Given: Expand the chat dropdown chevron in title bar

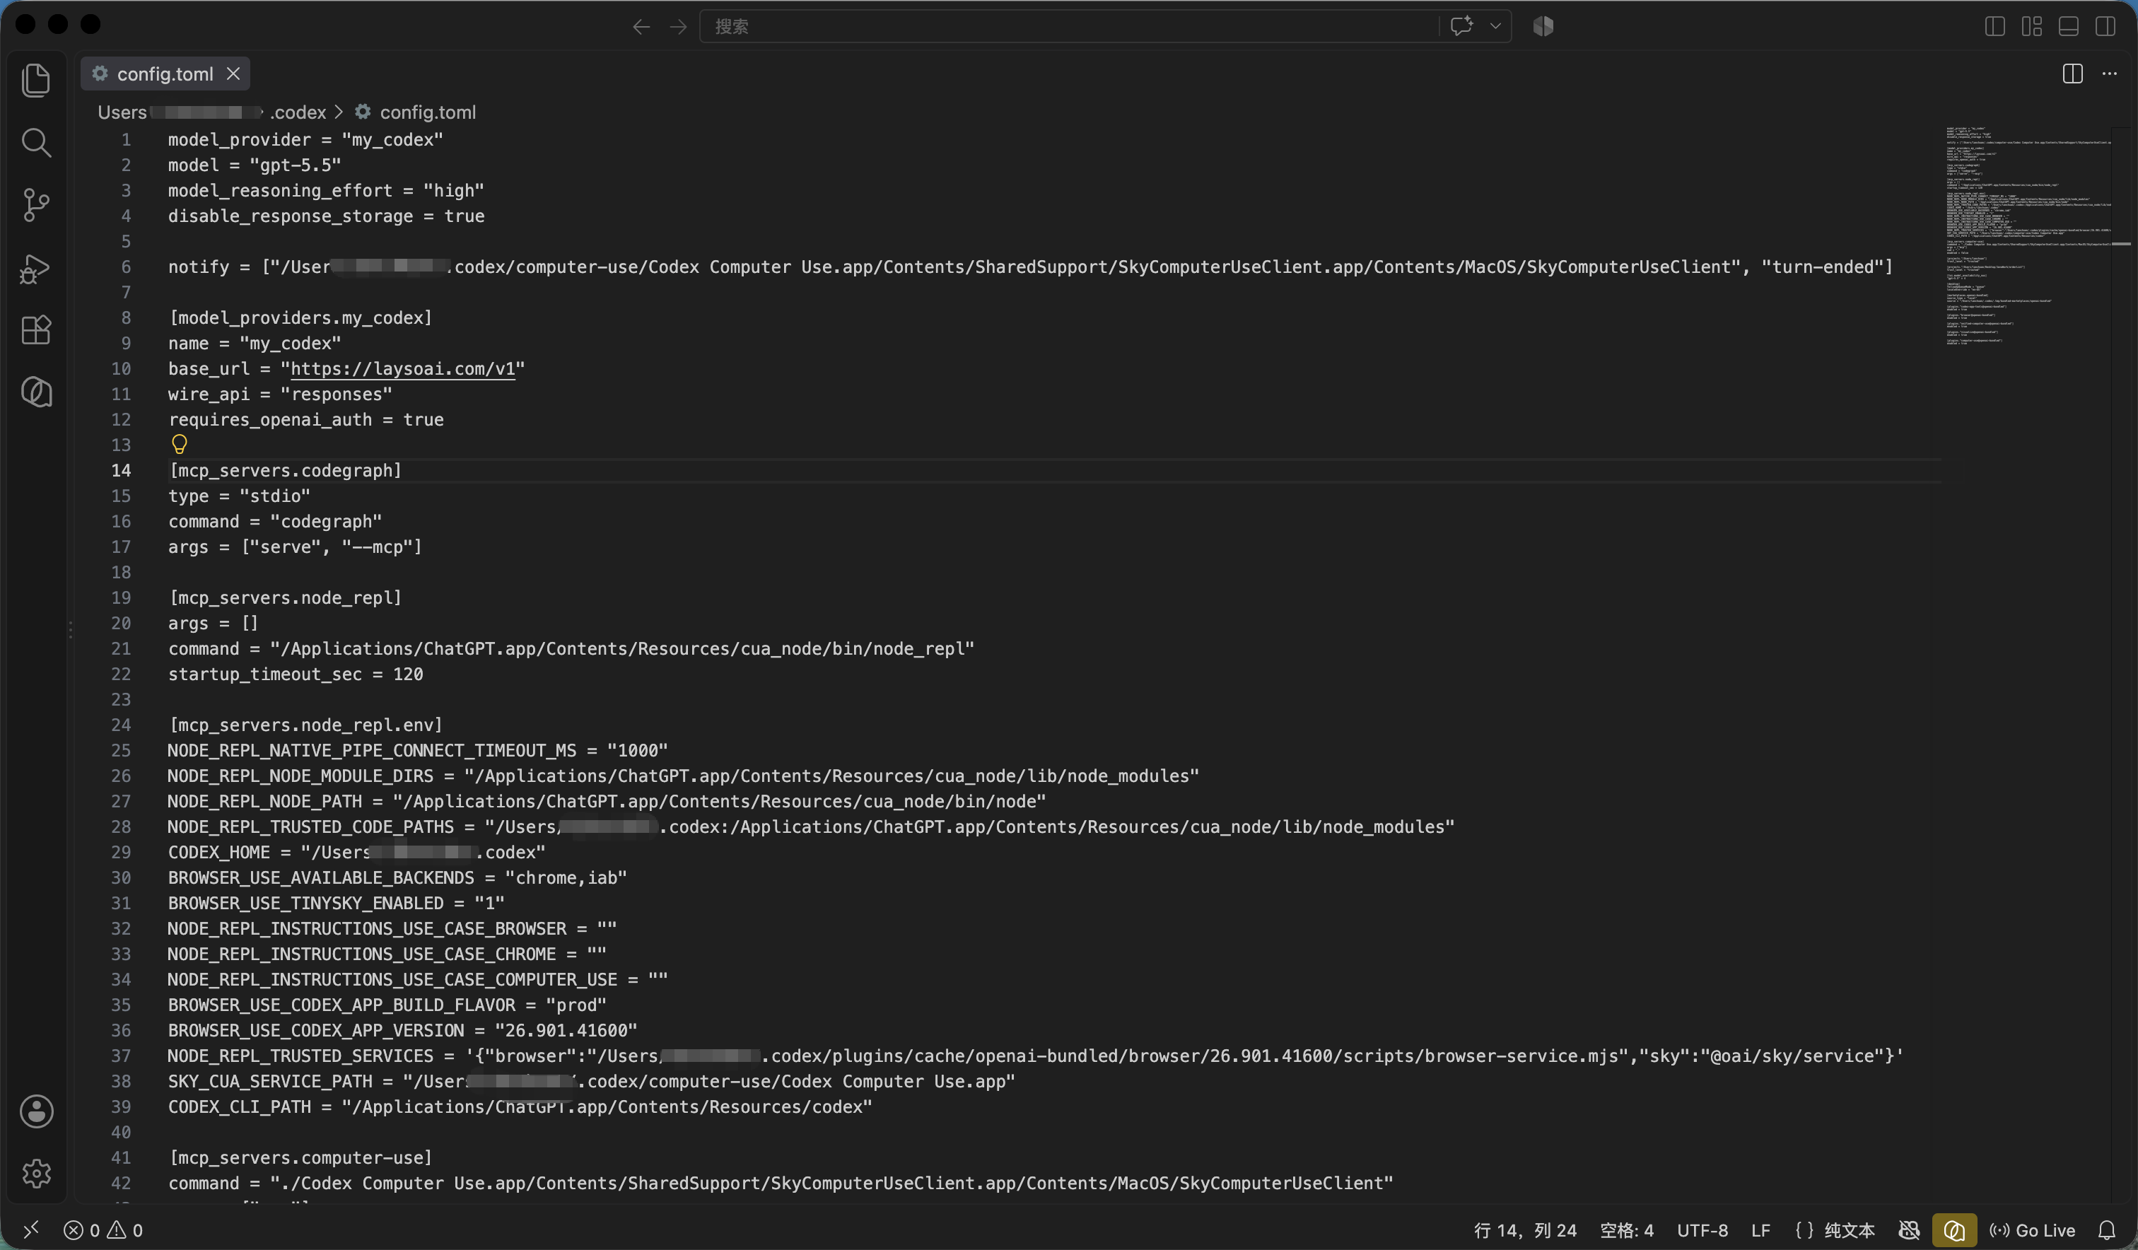Looking at the screenshot, I should pyautogui.click(x=1495, y=26).
